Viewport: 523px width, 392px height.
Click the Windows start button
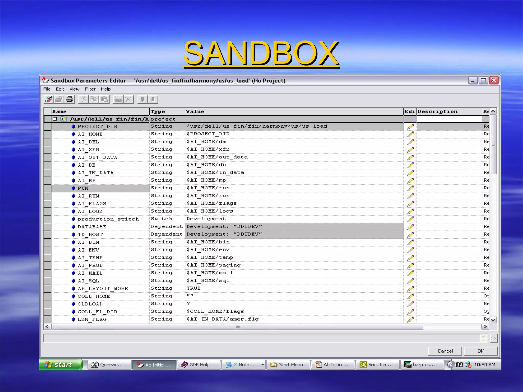(61, 364)
